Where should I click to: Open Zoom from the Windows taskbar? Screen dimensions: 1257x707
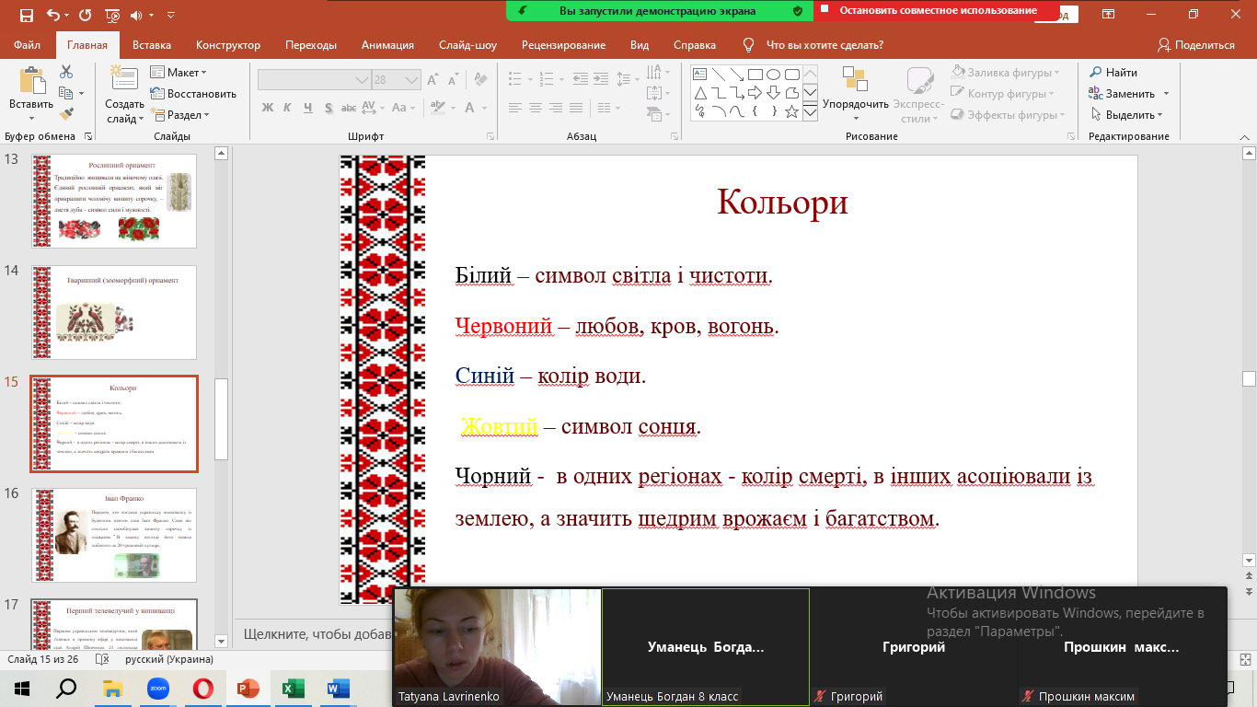(x=156, y=688)
